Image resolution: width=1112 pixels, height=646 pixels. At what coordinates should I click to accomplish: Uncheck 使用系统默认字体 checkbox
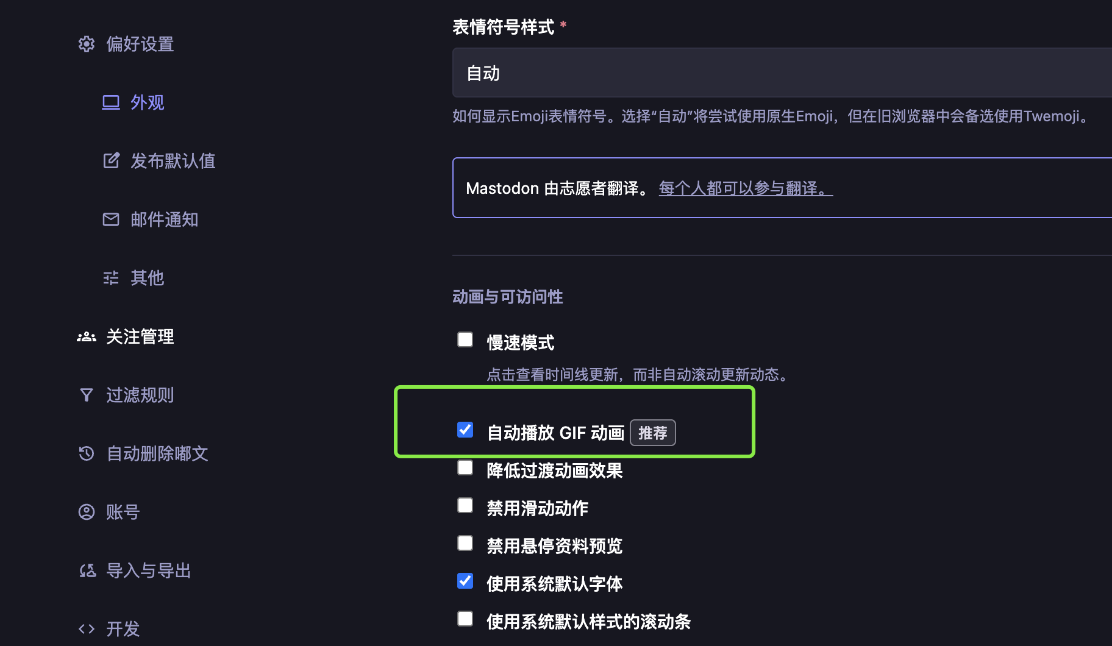pos(465,581)
